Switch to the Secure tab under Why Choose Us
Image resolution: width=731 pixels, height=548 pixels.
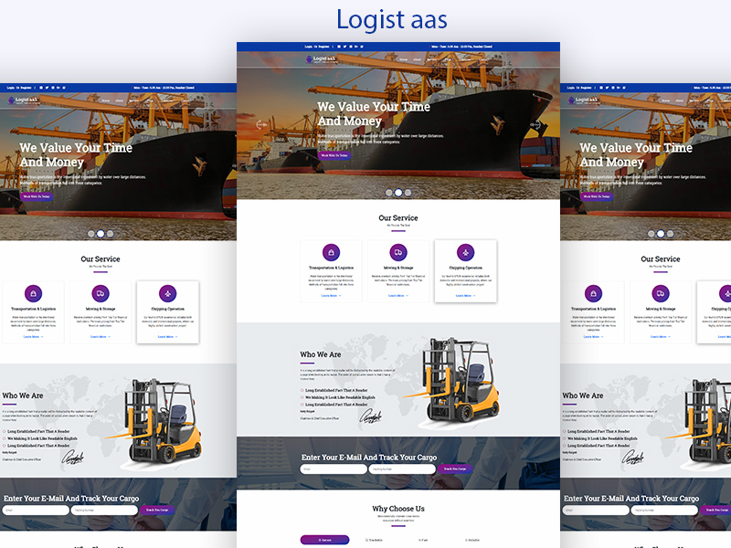coord(325,540)
